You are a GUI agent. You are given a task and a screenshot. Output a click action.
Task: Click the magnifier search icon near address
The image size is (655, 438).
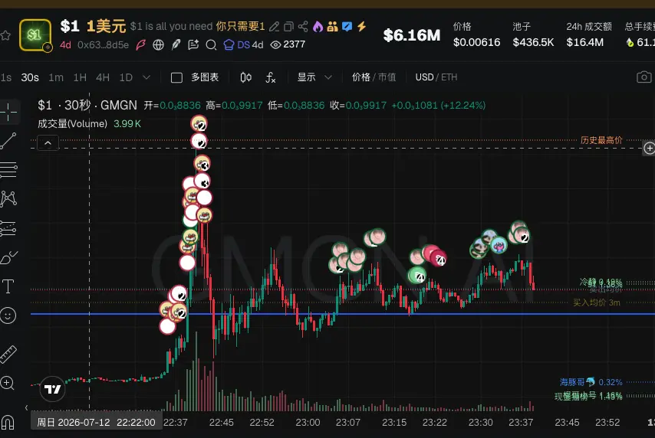pos(211,44)
